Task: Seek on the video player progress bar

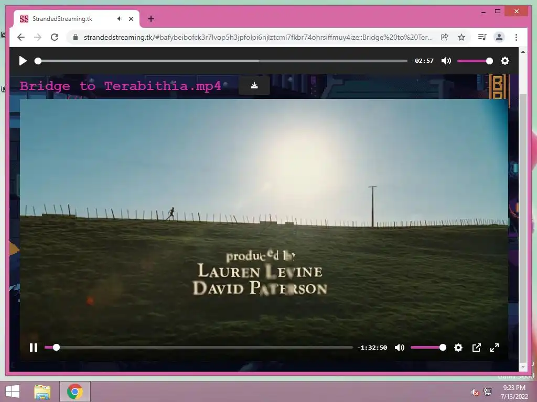Action: coord(199,348)
